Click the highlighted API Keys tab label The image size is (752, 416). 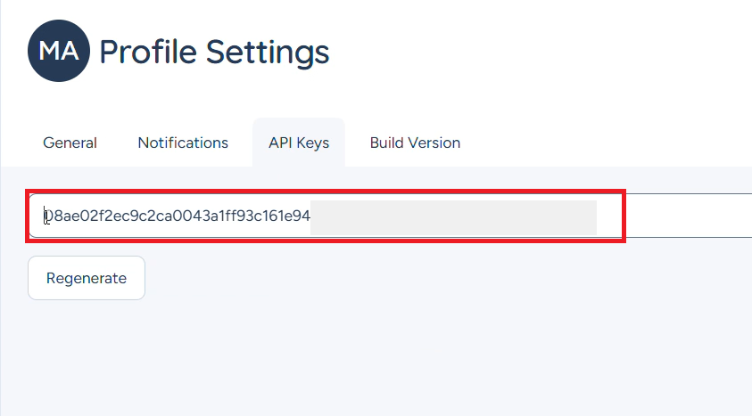click(x=299, y=143)
